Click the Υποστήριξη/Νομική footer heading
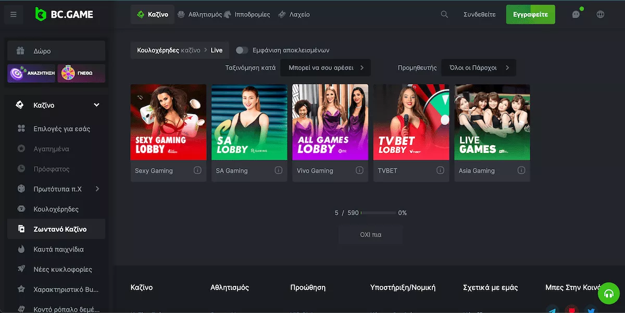625x313 pixels. (403, 287)
